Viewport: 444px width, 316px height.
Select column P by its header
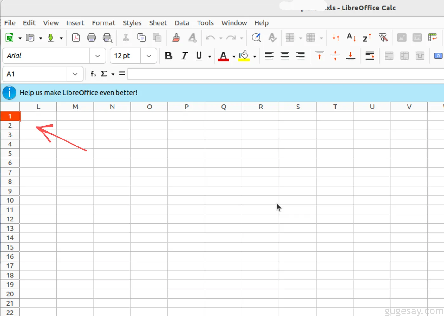[186, 107]
